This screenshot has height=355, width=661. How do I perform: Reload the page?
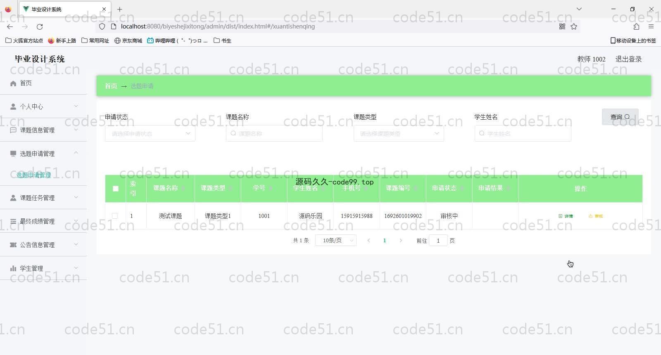click(40, 26)
